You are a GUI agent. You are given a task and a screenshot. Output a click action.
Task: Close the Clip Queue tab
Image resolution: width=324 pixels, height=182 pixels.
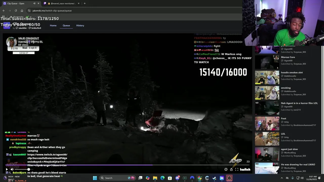(38, 4)
